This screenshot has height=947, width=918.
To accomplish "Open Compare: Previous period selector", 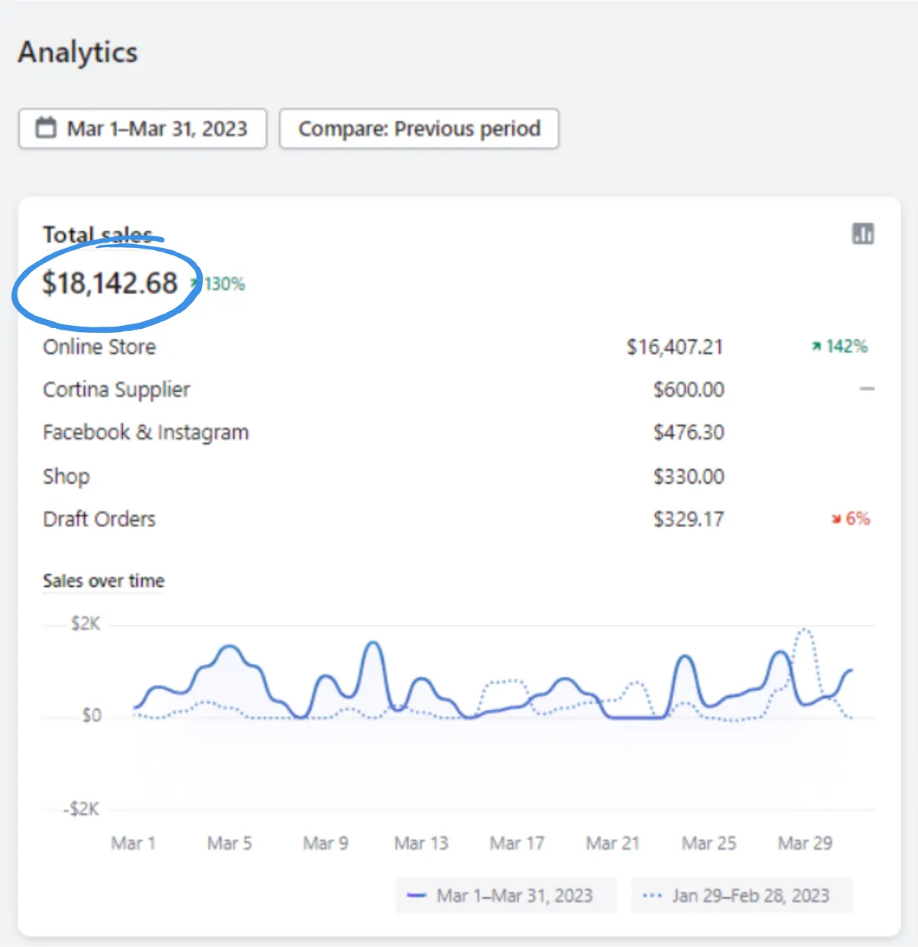I will (x=418, y=129).
